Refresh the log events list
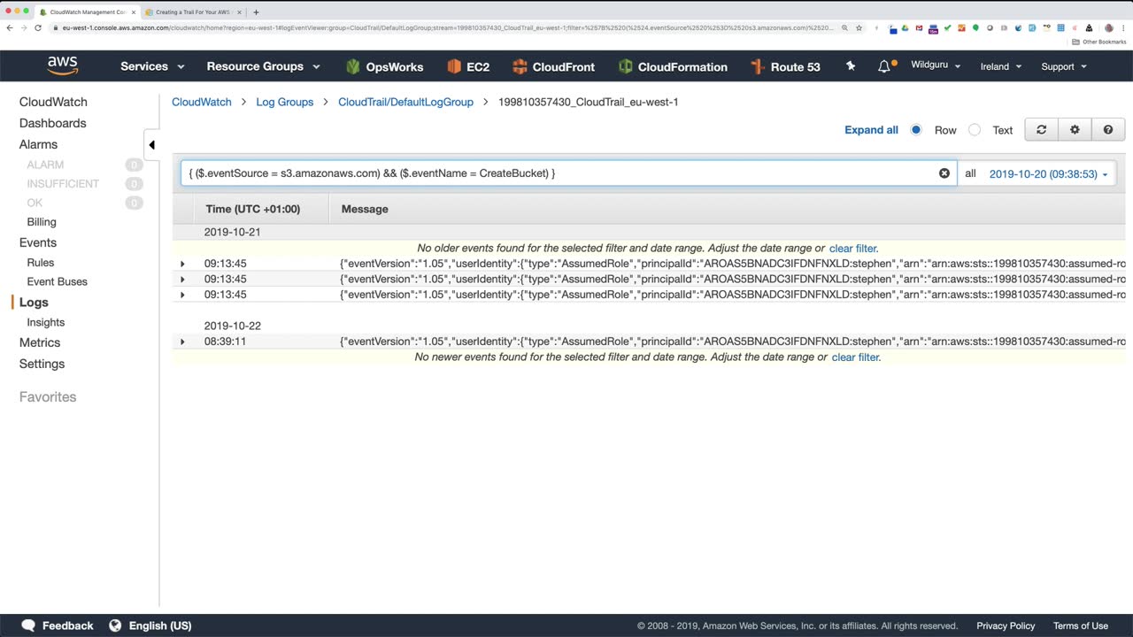This screenshot has width=1133, height=637. pyautogui.click(x=1041, y=130)
